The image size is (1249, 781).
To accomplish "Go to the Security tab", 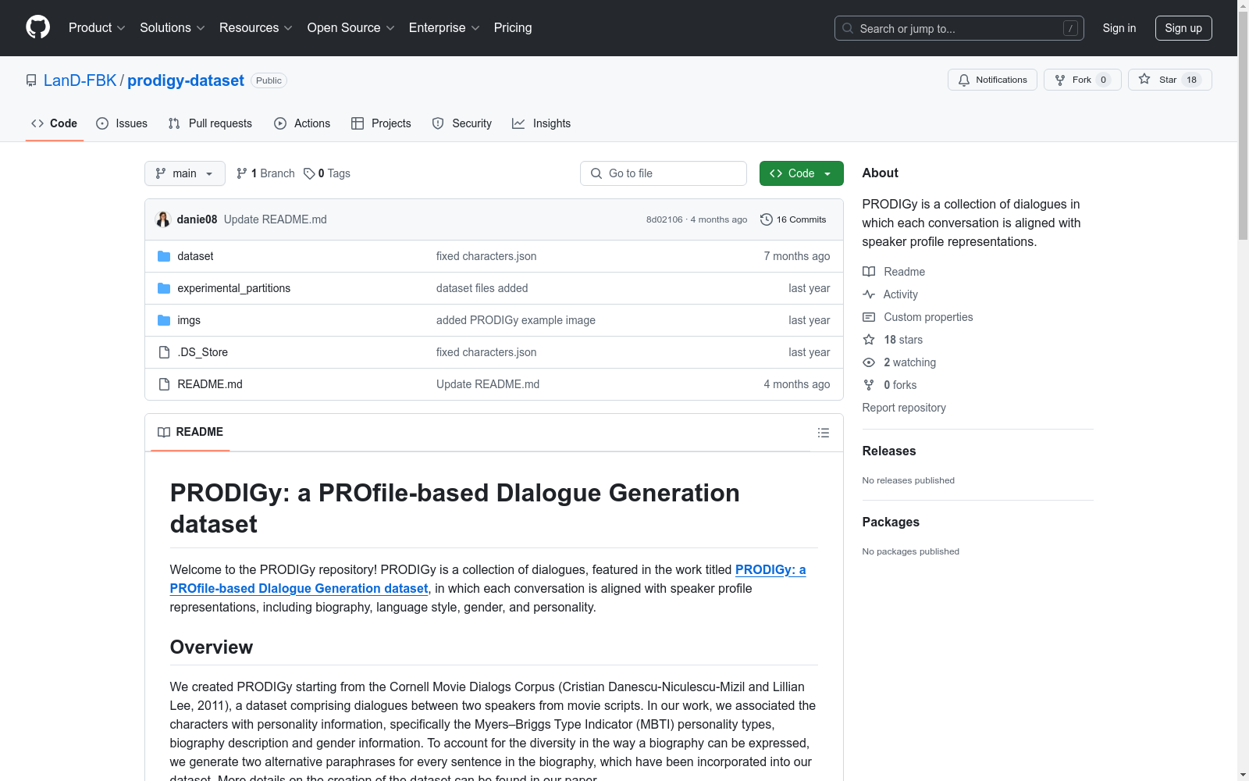I will click(x=462, y=123).
